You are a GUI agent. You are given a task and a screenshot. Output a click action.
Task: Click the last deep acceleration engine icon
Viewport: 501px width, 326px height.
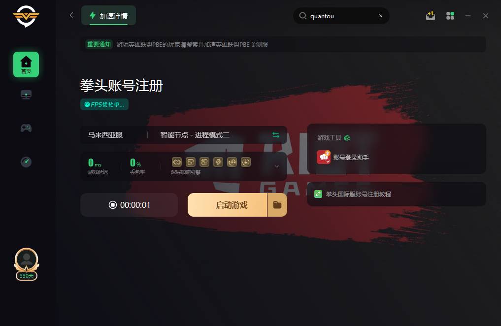pos(246,162)
